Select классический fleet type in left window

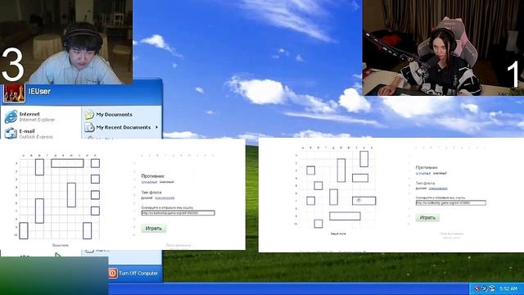pyautogui.click(x=165, y=198)
